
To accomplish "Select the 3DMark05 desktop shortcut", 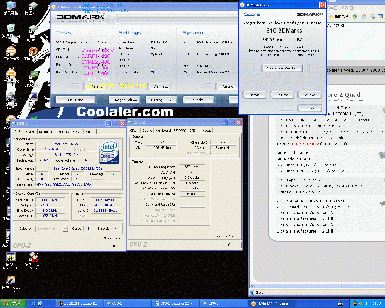I will (x=11, y=54).
